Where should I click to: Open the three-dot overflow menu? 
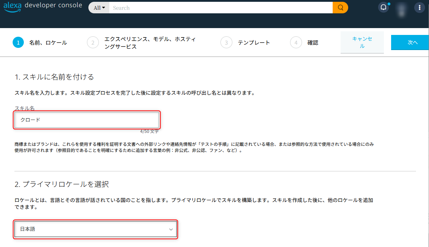click(x=419, y=7)
